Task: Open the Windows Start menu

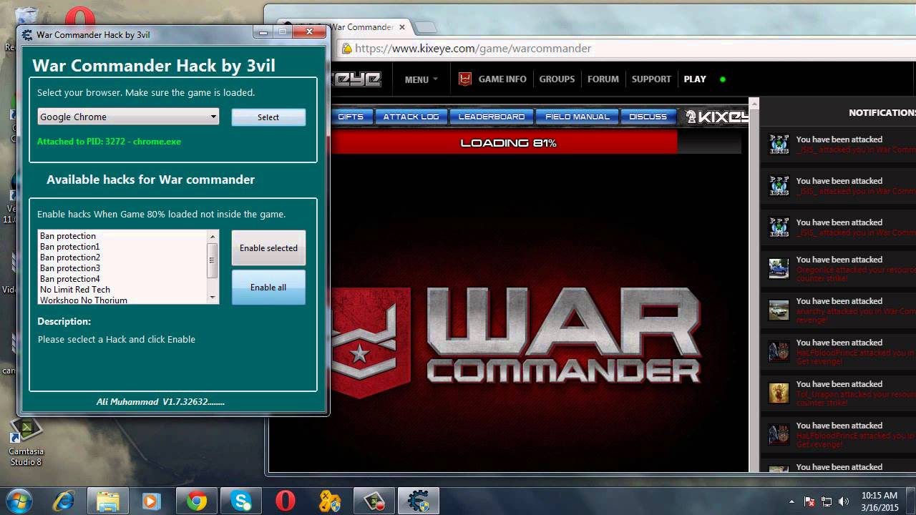Action: click(19, 501)
